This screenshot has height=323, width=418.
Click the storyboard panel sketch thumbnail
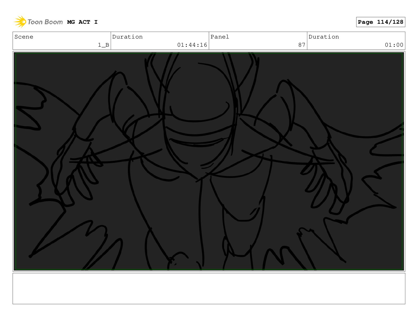point(209,161)
